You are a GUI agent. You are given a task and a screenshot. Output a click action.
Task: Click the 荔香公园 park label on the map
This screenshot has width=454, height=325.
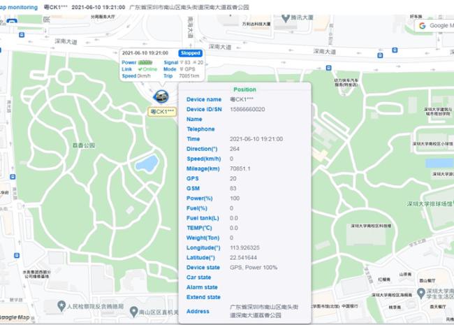pos(85,146)
